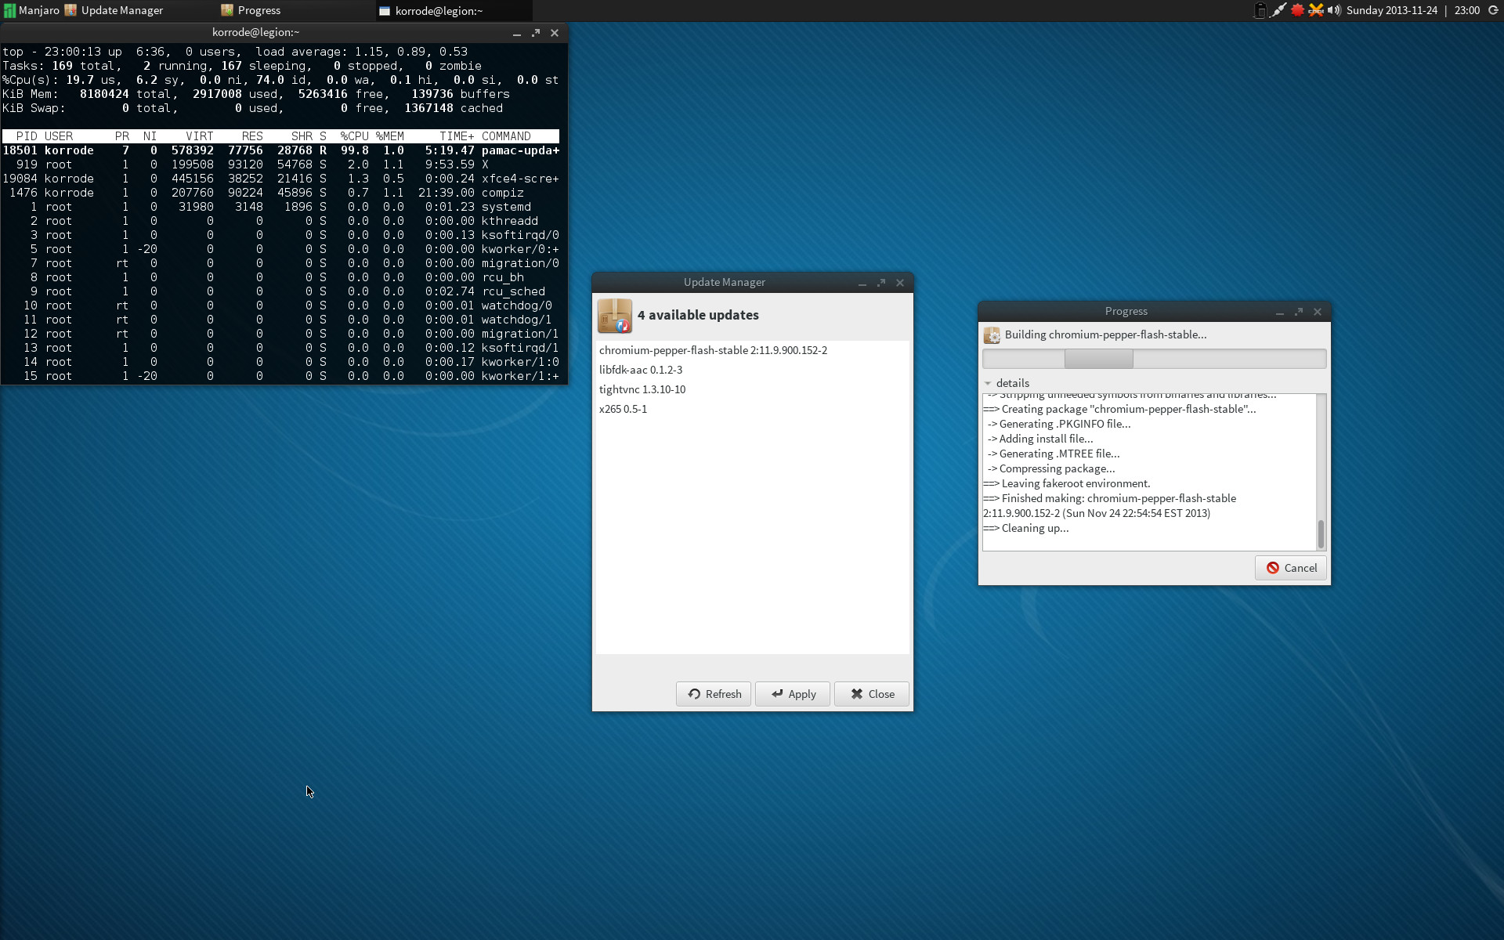Click the compiz process row in terminal
Image resolution: width=1504 pixels, height=940 pixels.
coord(281,193)
